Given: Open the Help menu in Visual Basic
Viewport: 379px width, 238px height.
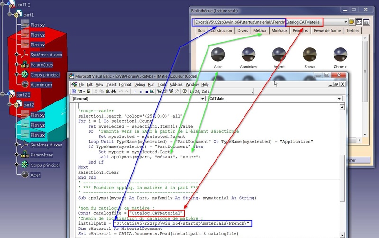Looking at the screenshot, I should (x=205, y=85).
